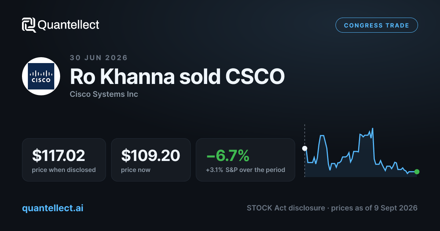The image size is (440, 231).
Task: Click the price when disclosed caption
Action: tap(64, 170)
